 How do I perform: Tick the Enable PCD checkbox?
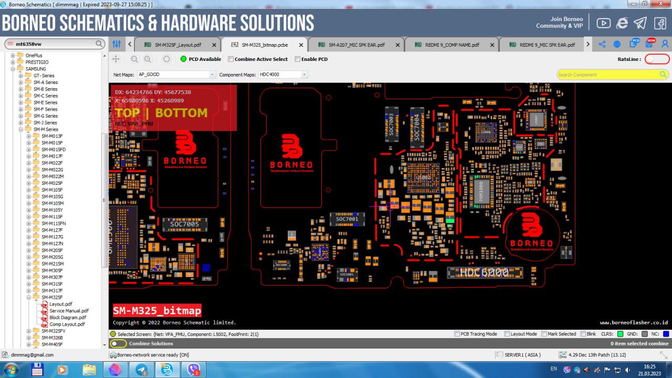coord(297,59)
